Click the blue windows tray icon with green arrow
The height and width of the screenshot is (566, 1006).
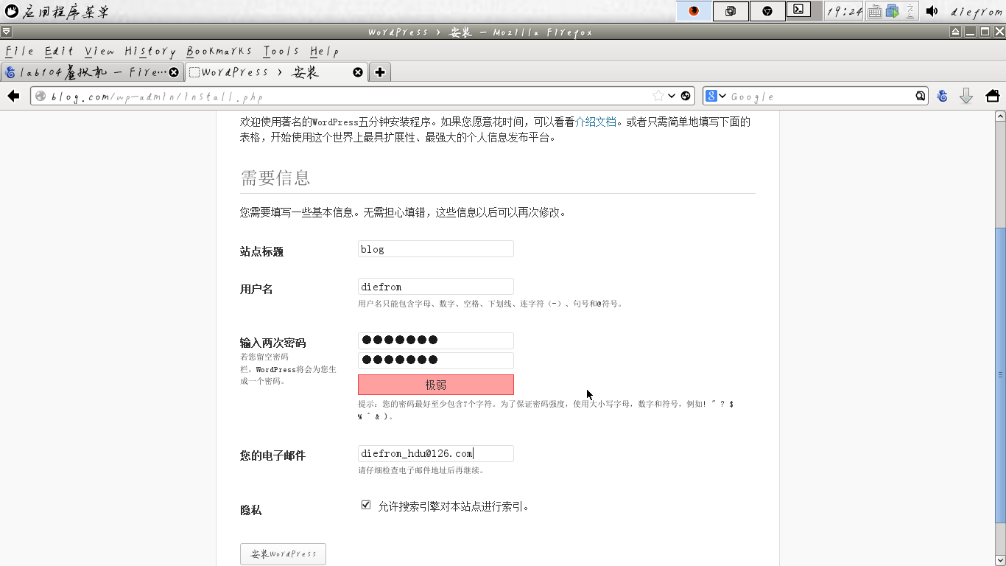click(x=893, y=11)
